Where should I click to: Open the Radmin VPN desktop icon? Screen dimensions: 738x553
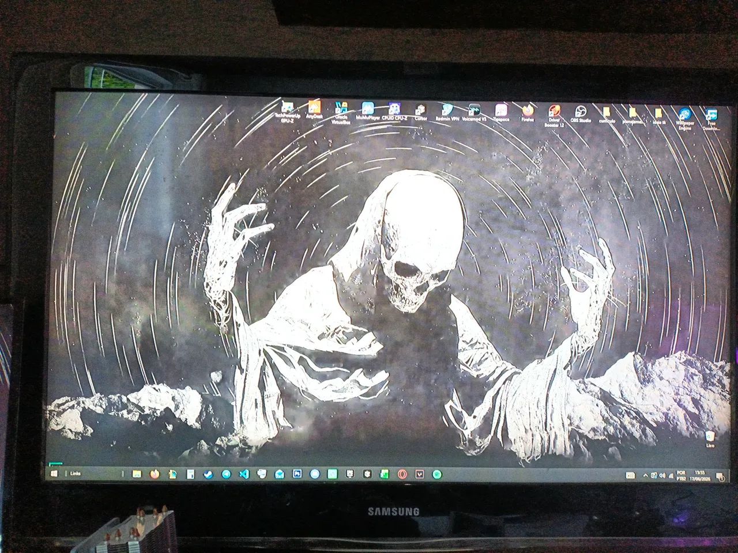pos(447,112)
